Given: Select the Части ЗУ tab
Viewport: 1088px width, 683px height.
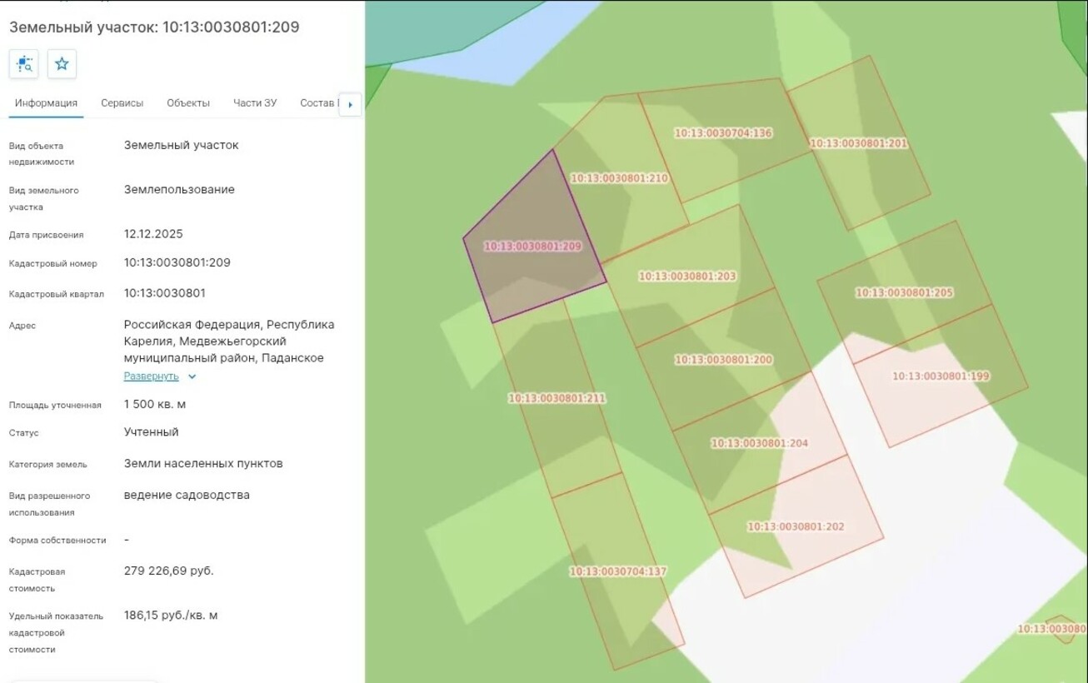Looking at the screenshot, I should pyautogui.click(x=255, y=103).
